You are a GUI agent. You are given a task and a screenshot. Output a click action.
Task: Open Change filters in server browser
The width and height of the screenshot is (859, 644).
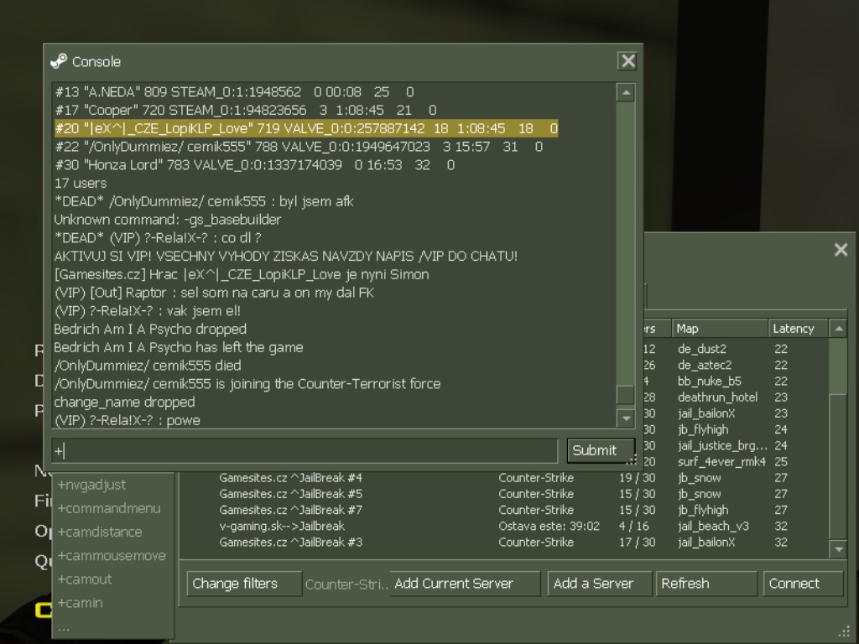coord(244,584)
